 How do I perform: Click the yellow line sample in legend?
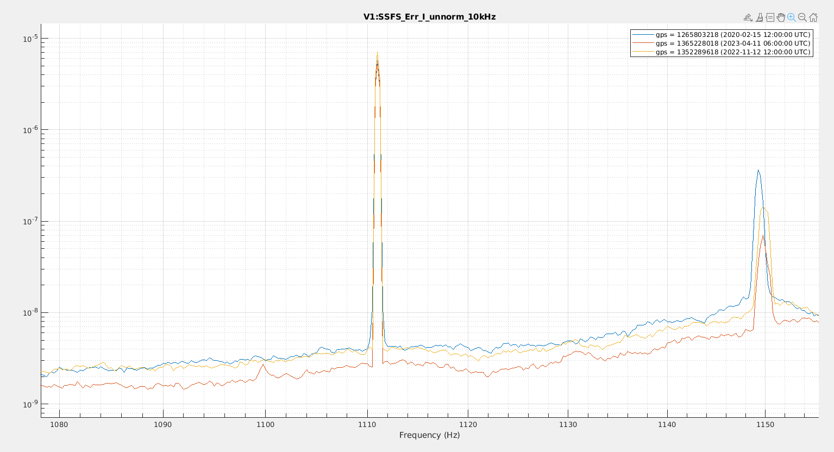pos(643,52)
